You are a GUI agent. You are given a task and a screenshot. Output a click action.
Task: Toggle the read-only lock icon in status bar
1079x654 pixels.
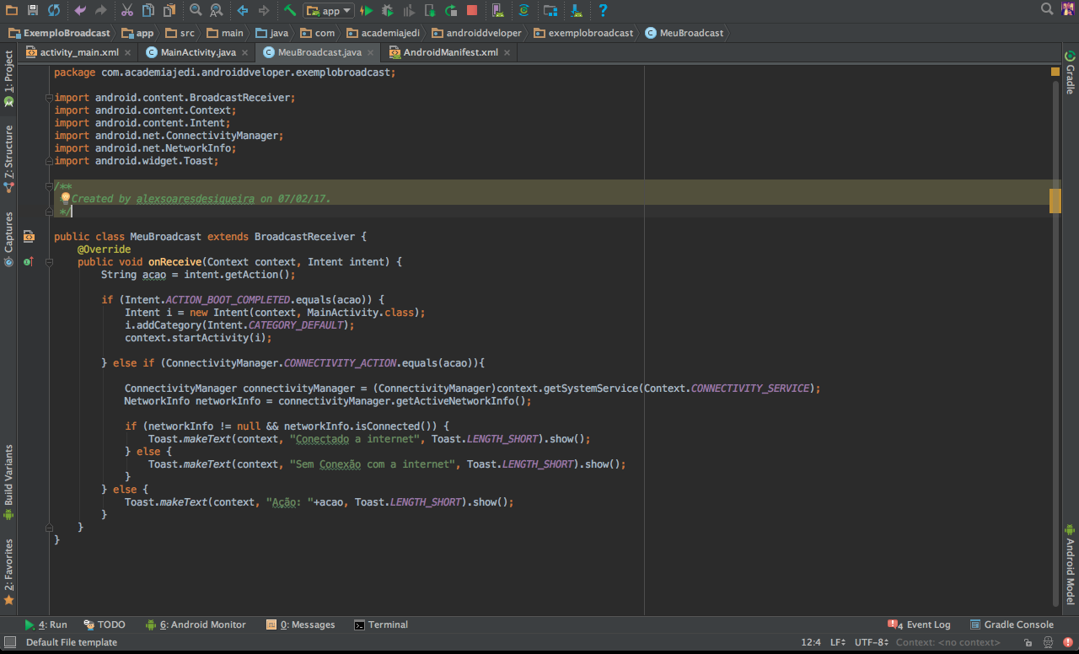(x=1028, y=642)
